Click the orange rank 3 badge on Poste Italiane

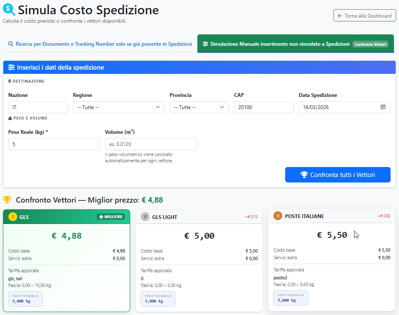278,216
